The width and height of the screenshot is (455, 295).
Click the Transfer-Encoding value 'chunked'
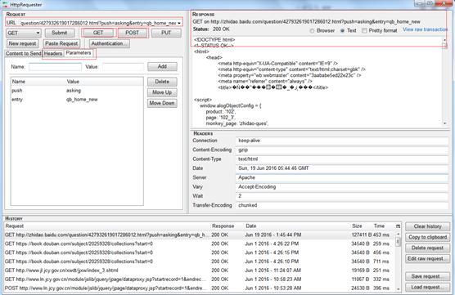tap(342, 205)
